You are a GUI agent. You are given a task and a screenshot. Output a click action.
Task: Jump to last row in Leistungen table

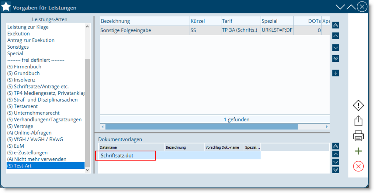click(336, 58)
